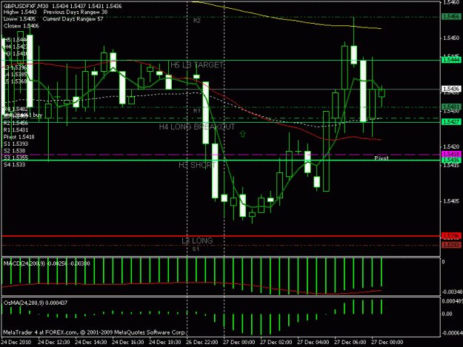
Task: Click the '27 Dec 06:00' time axis label
Action: click(350, 343)
